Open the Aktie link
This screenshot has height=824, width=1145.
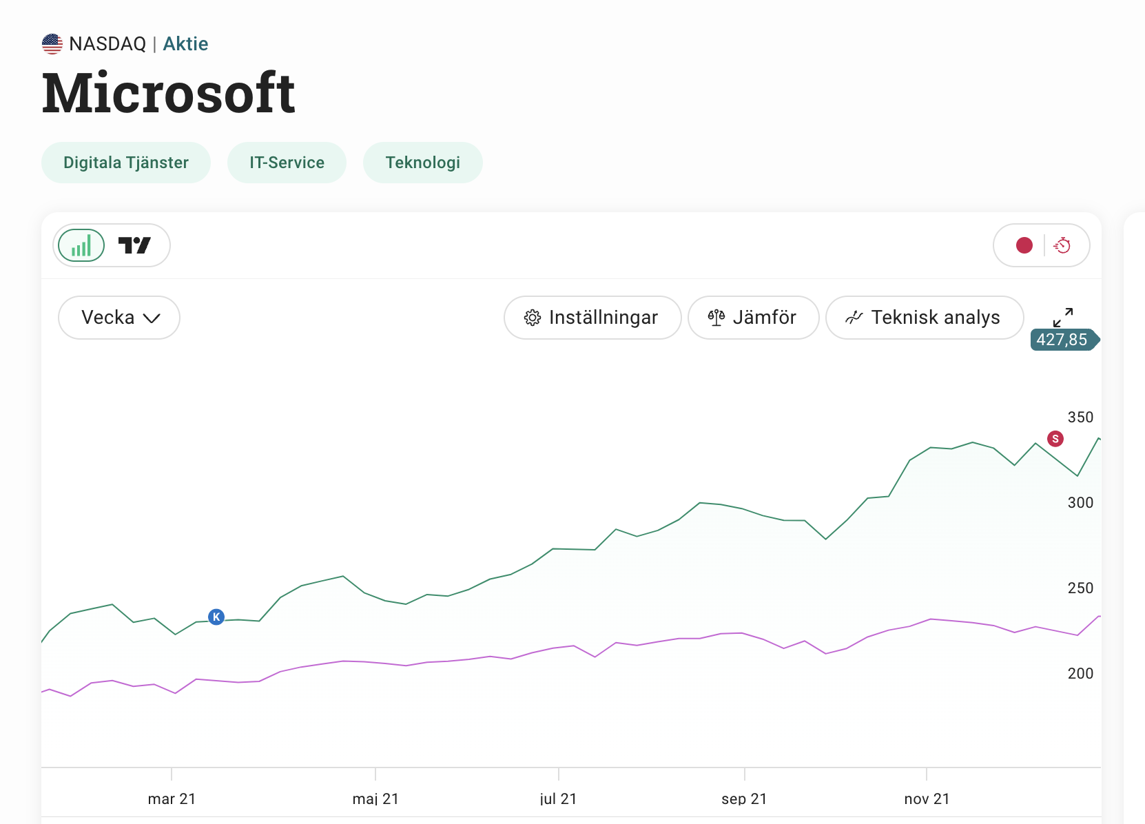click(185, 44)
